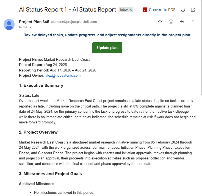Click the Project Plan 365 sender name
Image resolution: width=202 pixels, height=196 pixels.
click(34, 22)
